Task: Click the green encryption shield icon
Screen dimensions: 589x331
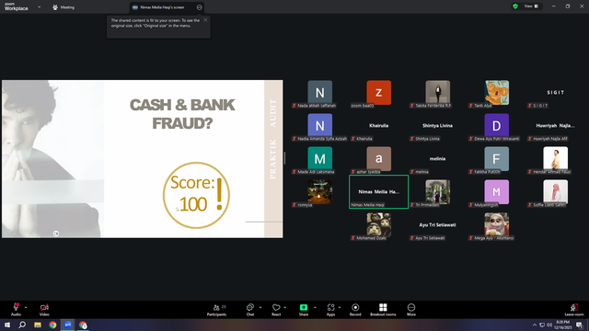Action: click(x=515, y=6)
